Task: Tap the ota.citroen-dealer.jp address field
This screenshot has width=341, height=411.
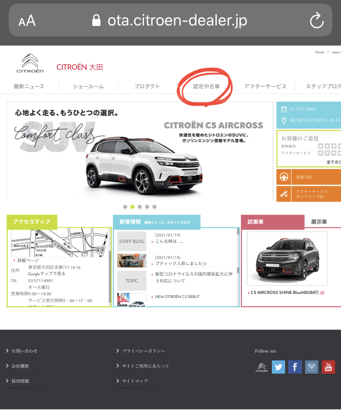Action: (170, 20)
